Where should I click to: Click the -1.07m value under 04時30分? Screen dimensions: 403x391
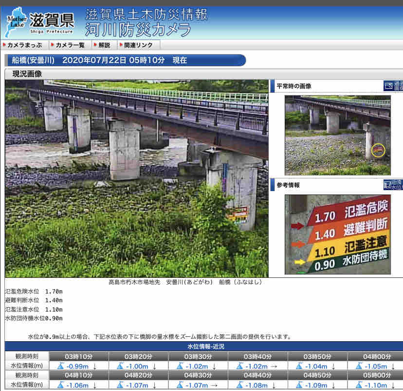(x=197, y=385)
